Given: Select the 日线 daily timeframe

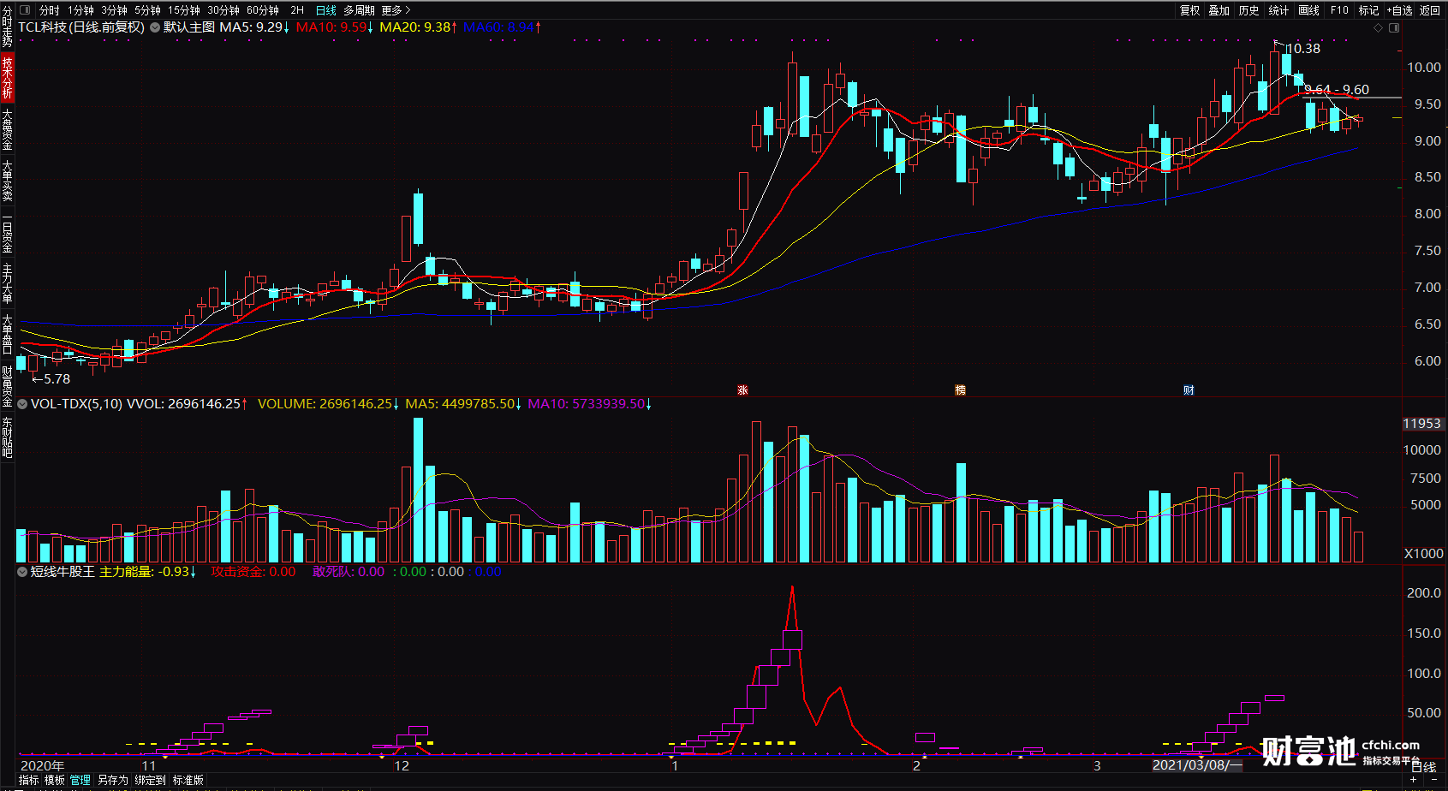Looking at the screenshot, I should point(326,10).
